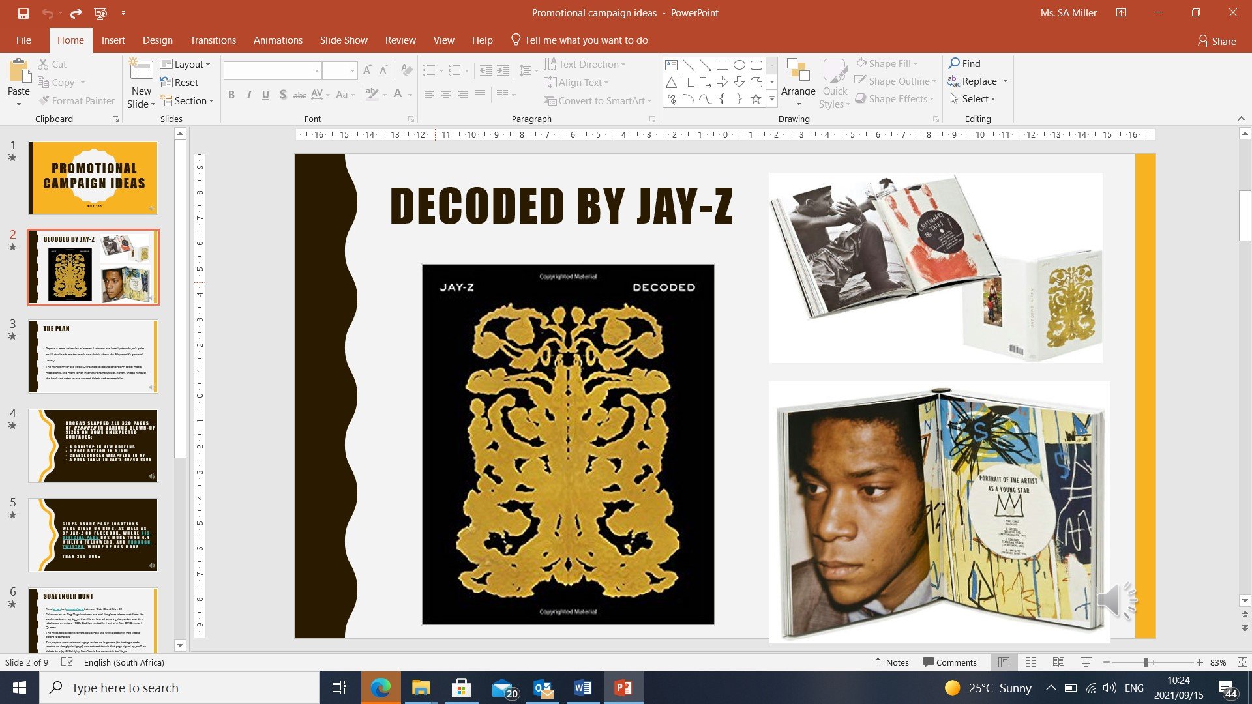Click the Share button
Screen dimensions: 1252x704
click(x=1217, y=41)
